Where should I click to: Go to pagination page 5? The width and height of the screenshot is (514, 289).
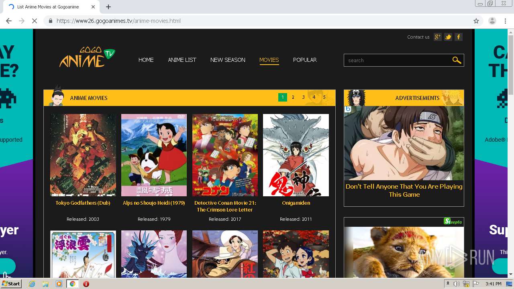324,97
